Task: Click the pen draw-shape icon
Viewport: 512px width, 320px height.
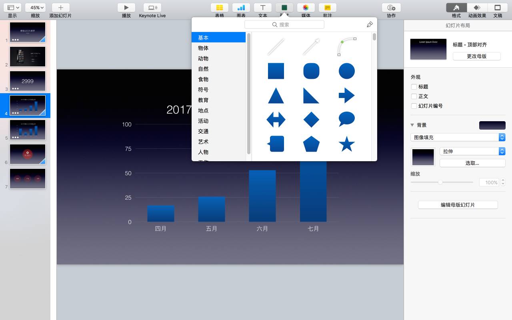Action: click(x=370, y=24)
